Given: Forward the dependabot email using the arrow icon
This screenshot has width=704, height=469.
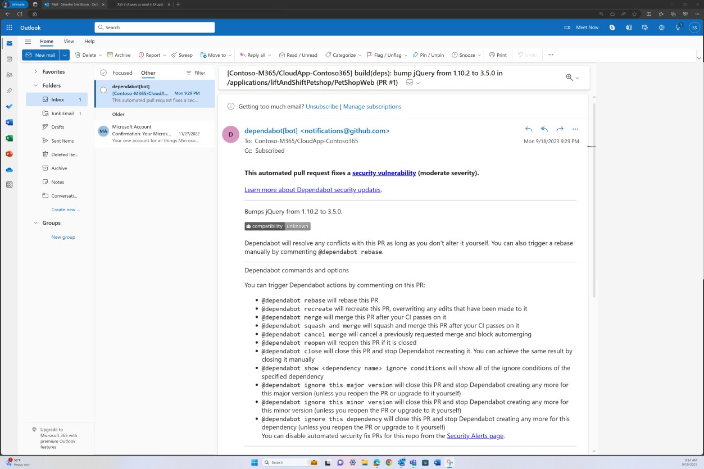Looking at the screenshot, I should (559, 129).
